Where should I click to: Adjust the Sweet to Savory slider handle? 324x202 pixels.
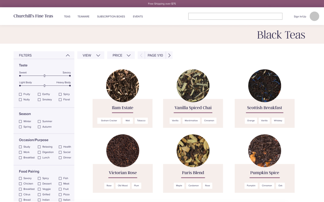point(45,76)
